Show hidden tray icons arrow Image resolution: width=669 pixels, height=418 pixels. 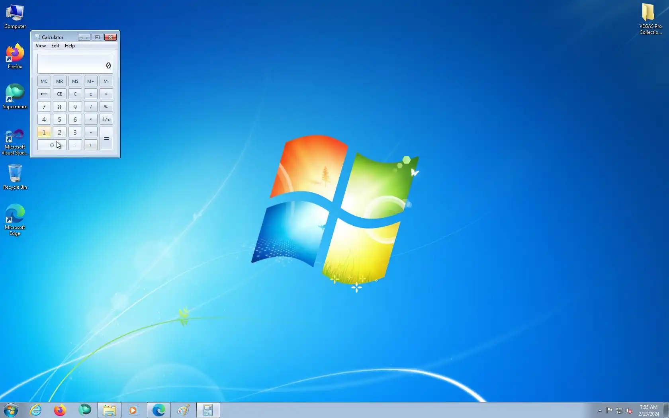tap(600, 410)
